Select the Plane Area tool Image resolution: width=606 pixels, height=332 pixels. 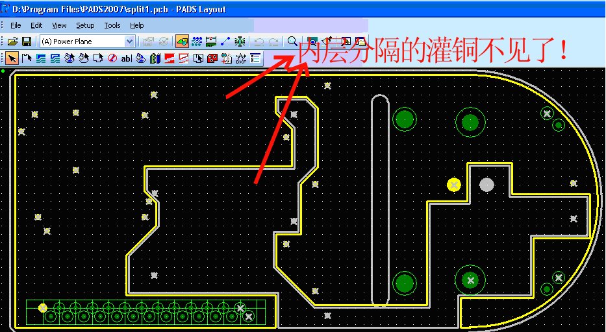pyautogui.click(x=170, y=58)
